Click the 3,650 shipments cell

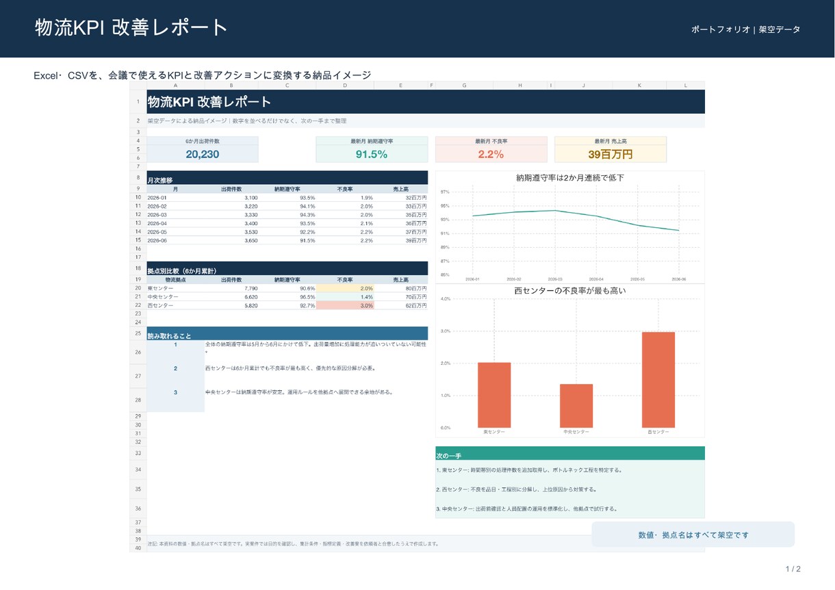pyautogui.click(x=231, y=240)
